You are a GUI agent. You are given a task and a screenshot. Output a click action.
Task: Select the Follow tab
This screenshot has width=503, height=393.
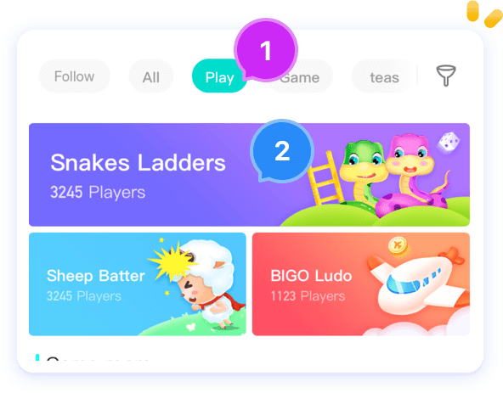[x=75, y=76]
